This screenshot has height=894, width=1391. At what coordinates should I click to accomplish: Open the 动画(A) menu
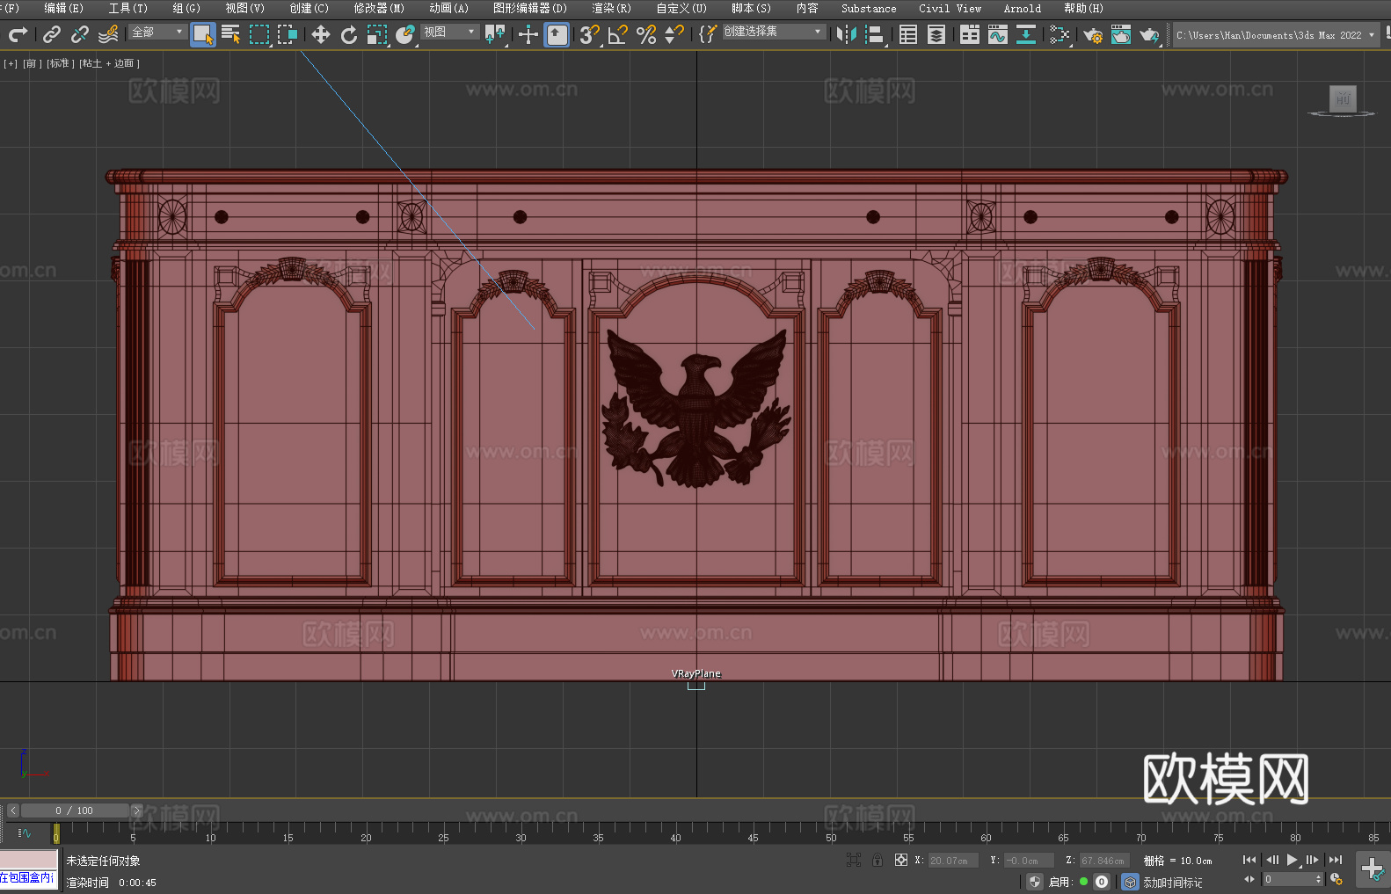[x=448, y=8]
